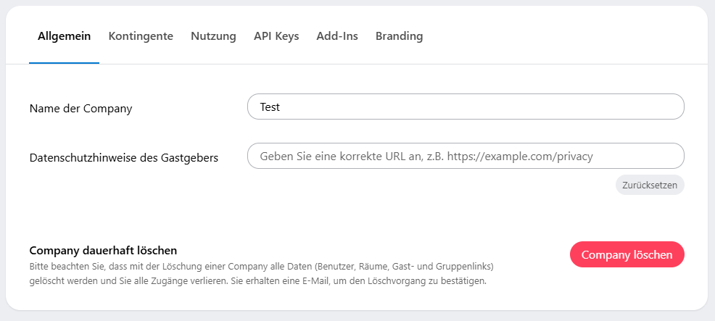Focus the Datenschutzhinweise URL input field
The height and width of the screenshot is (321, 715).
tap(465, 156)
